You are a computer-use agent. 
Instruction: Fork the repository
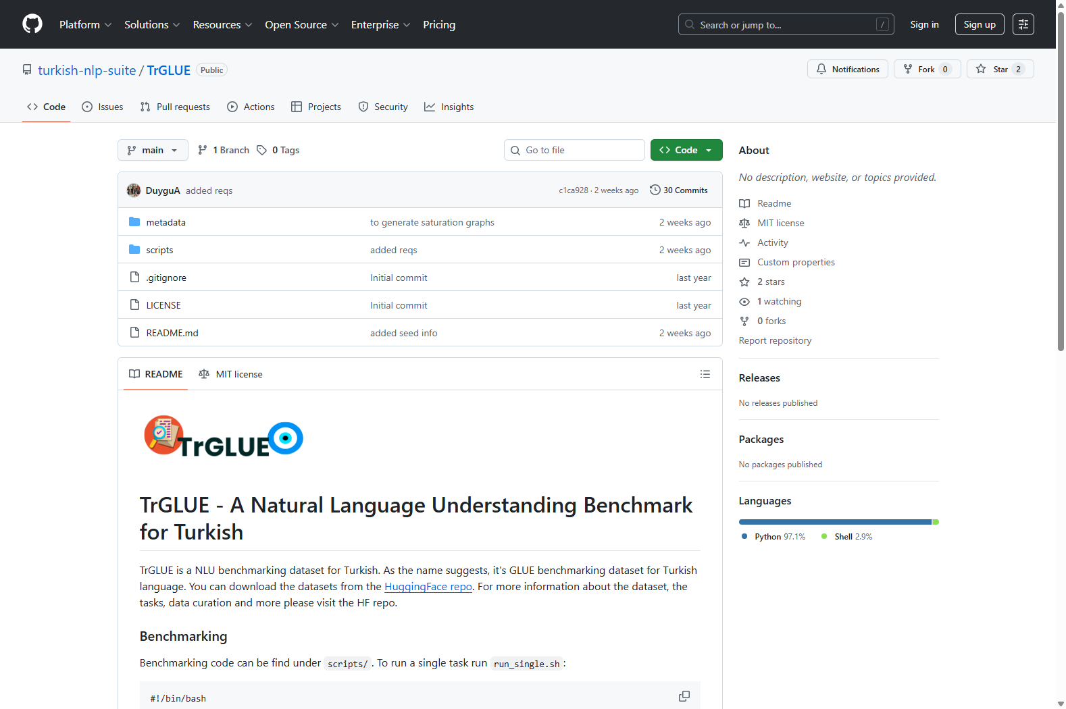928,69
